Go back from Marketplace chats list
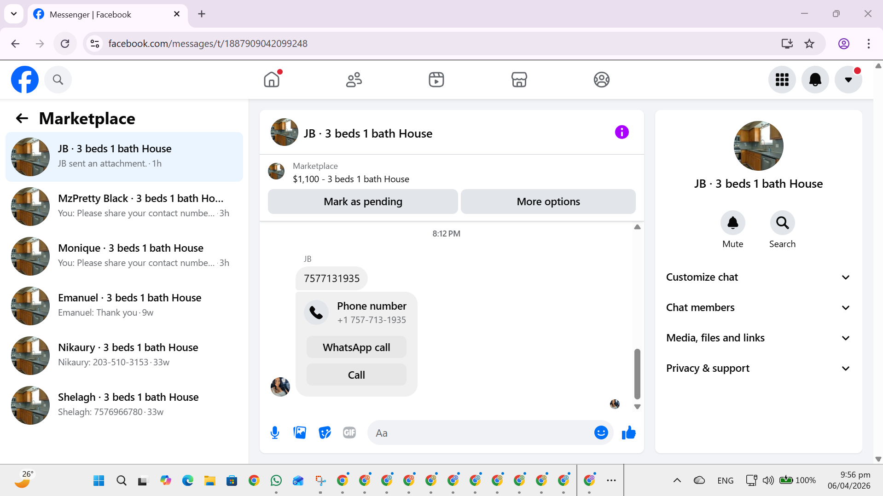 coord(22,119)
